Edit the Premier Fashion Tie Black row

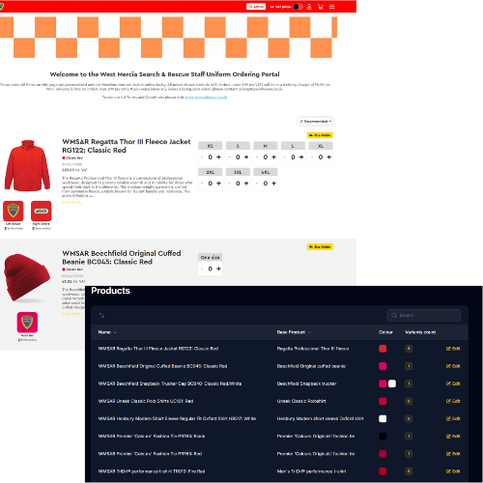453,436
